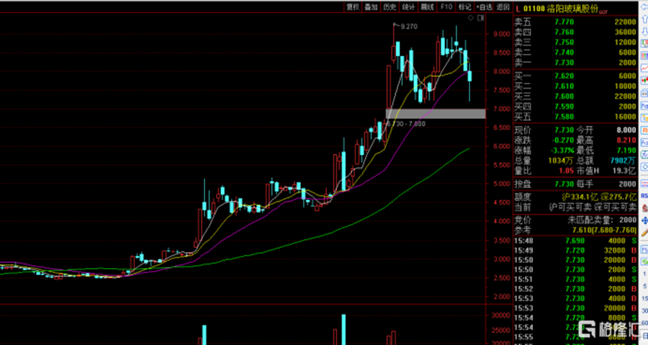The image size is (648, 345).
Task: Select the 统计 statistics button
Action: pos(408,6)
